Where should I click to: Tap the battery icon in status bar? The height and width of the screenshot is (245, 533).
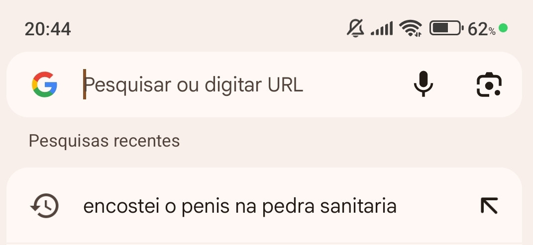(x=446, y=28)
